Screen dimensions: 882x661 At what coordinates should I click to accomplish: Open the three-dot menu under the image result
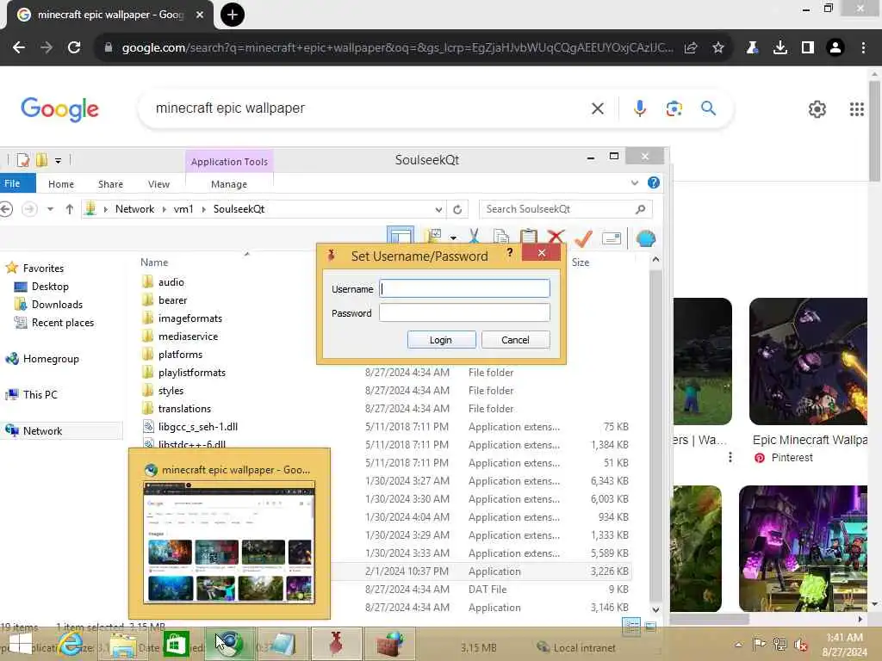click(x=730, y=457)
